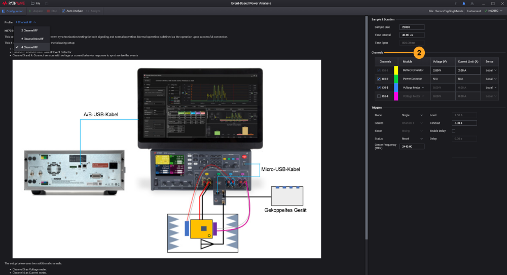Screen dimensions: 507x275
Task: Select 2 Channel RF profile option
Action: click(29, 30)
